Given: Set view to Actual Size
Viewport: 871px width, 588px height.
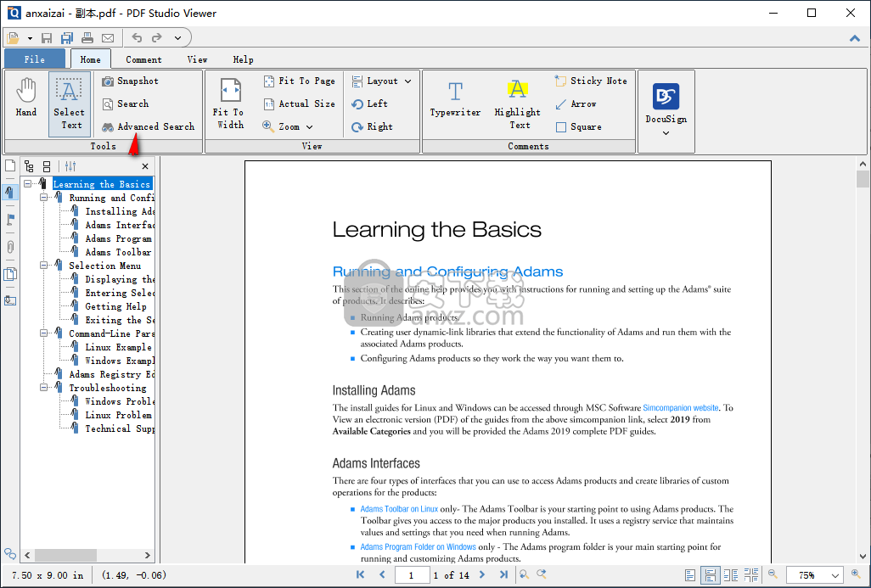Looking at the screenshot, I should pos(299,104).
